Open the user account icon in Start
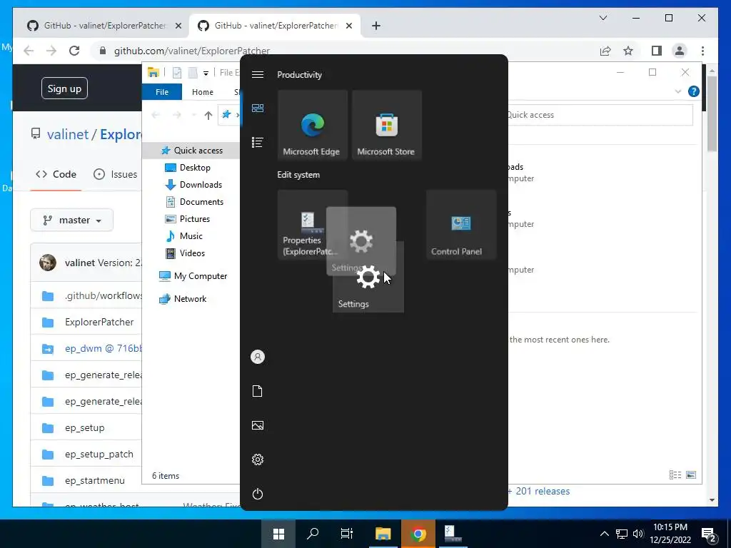Screen dimensions: 731x548 pyautogui.click(x=257, y=357)
